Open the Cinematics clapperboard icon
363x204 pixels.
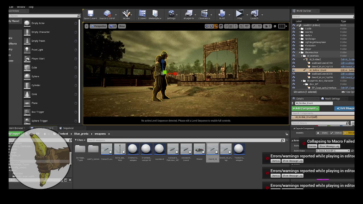click(204, 15)
